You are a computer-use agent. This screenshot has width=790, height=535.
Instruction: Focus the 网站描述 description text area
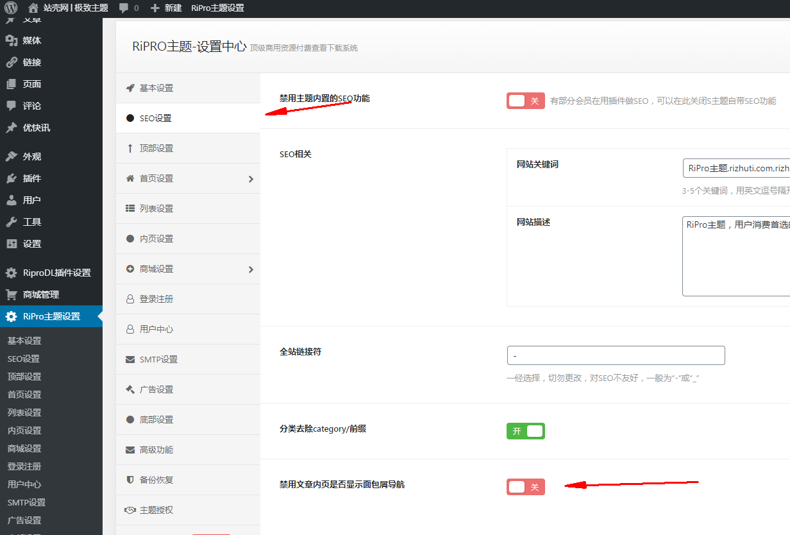click(x=736, y=256)
